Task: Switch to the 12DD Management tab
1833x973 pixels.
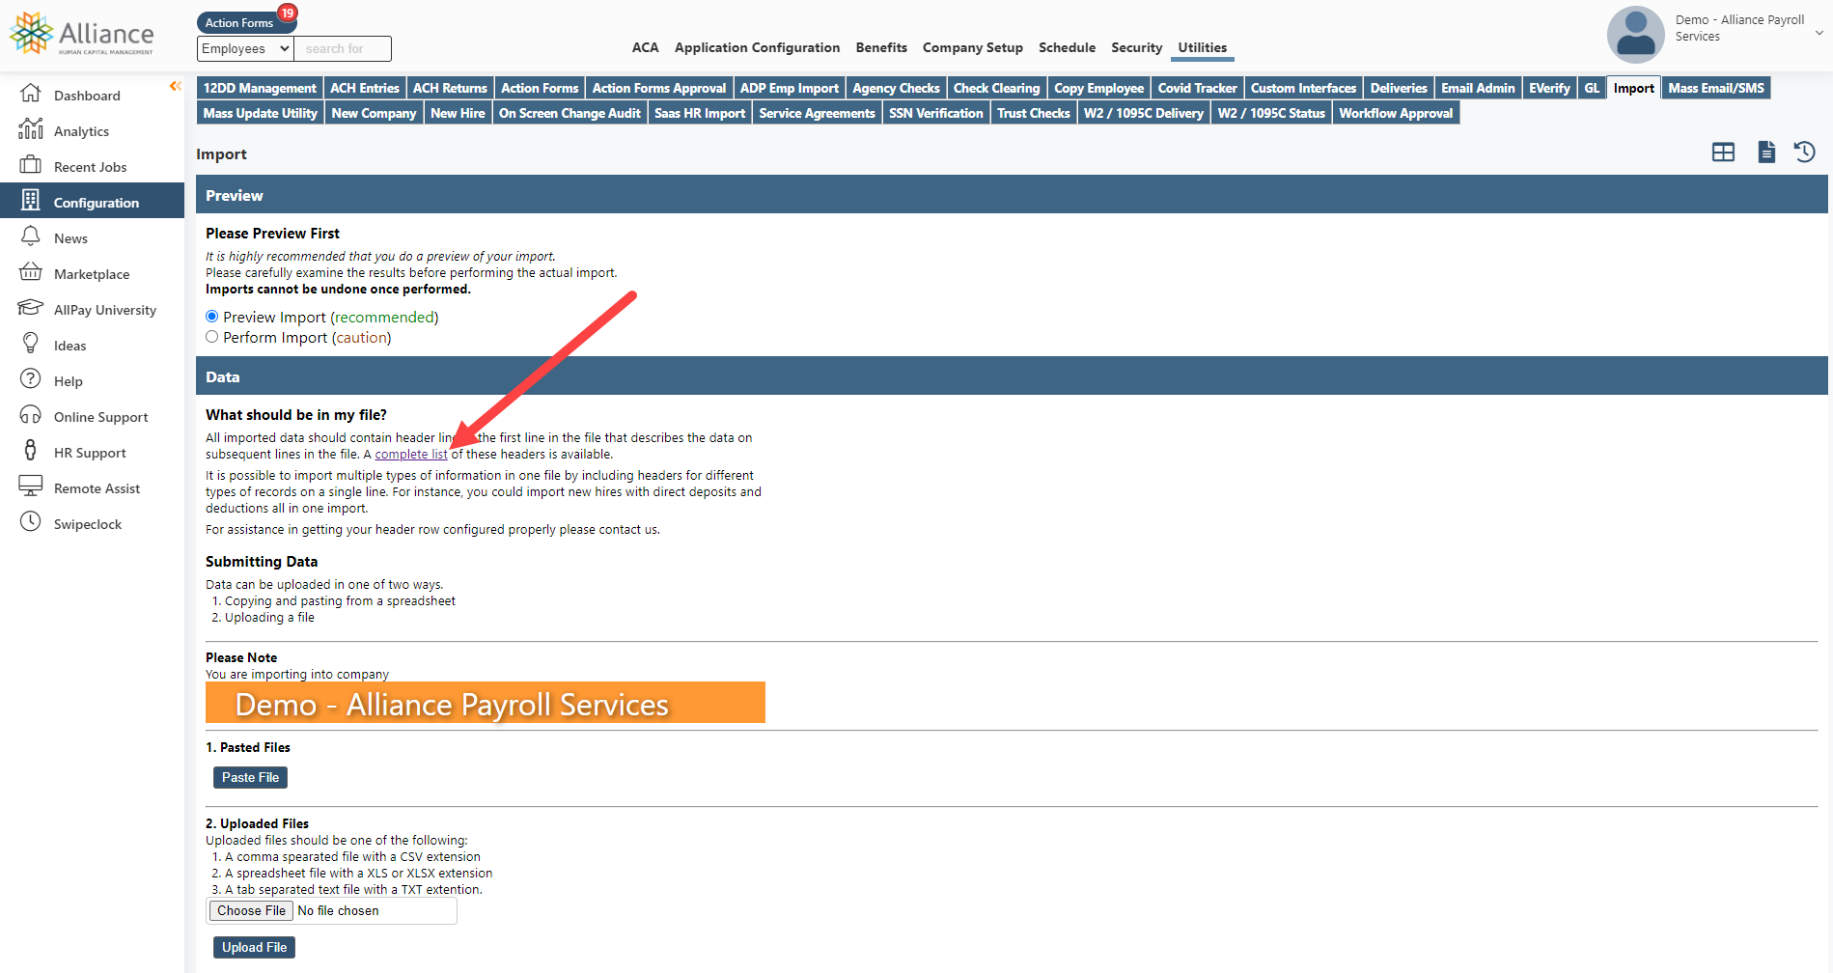Action: pos(260,88)
